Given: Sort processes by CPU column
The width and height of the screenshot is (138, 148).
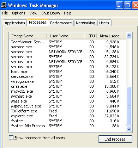Looking at the screenshot, I should click(91, 36).
